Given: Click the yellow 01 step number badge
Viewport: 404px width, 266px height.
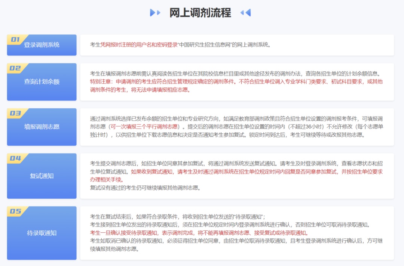Looking at the screenshot, I should tap(16, 39).
